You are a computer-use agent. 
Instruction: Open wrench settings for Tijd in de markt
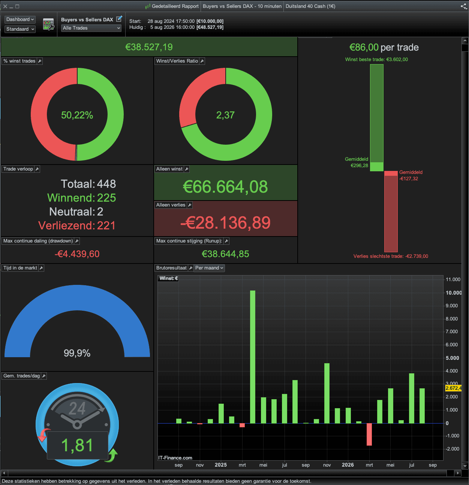pos(41,268)
